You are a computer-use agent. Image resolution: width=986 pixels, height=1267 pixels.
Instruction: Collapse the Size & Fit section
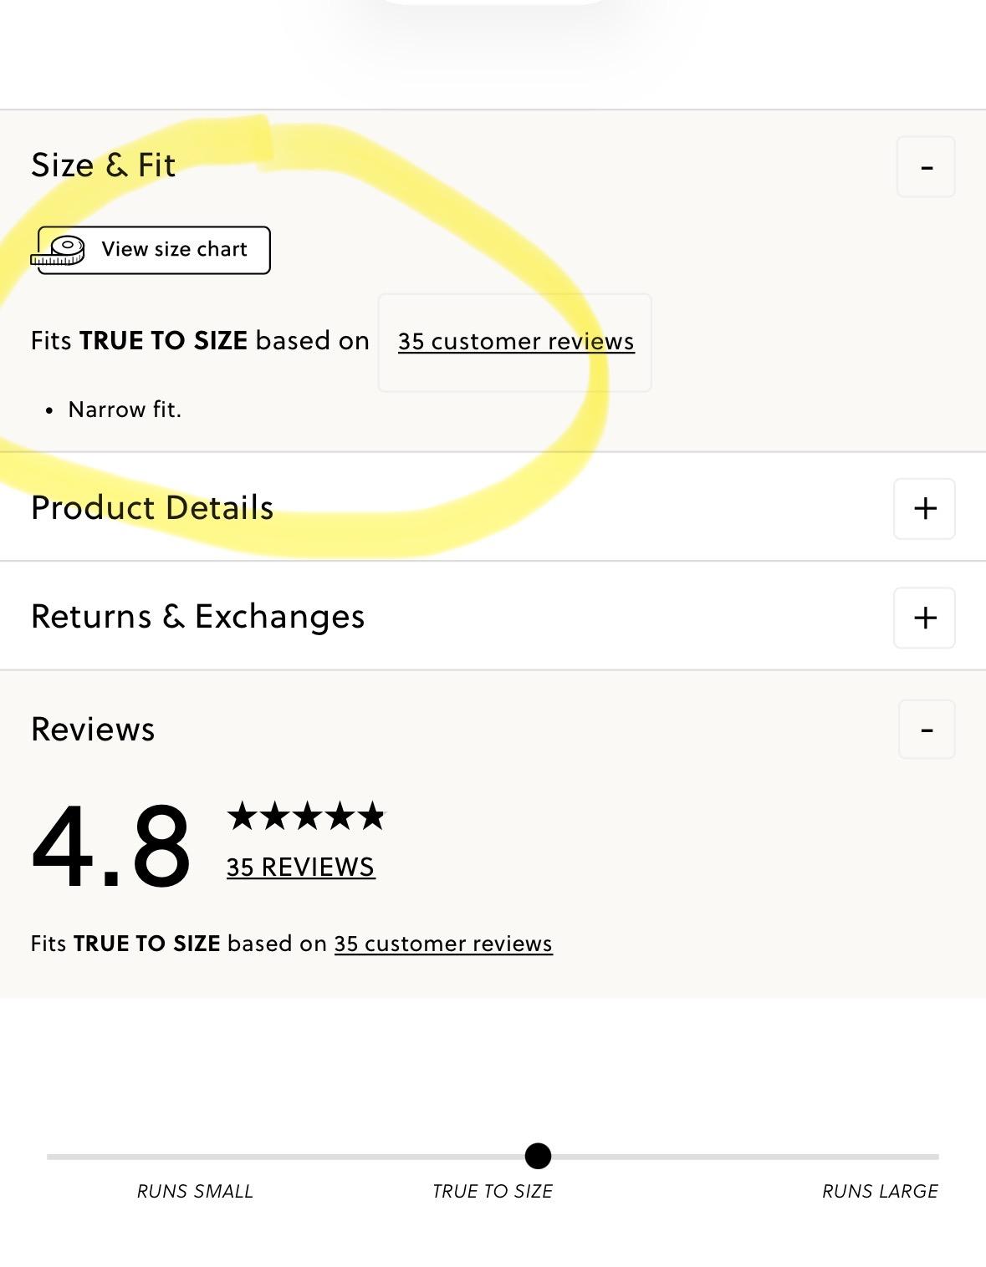pos(925,167)
